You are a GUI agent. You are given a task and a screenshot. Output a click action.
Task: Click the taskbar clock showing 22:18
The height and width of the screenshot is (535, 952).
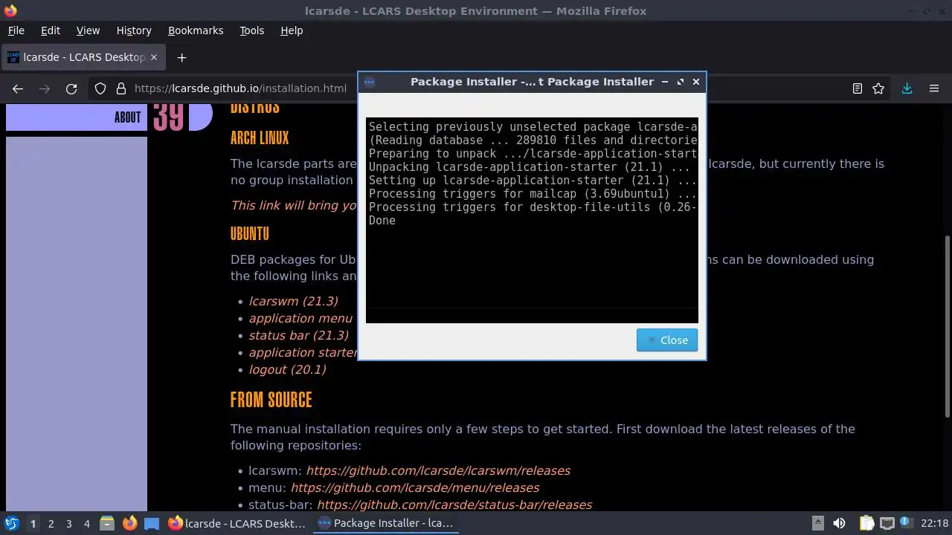point(934,523)
